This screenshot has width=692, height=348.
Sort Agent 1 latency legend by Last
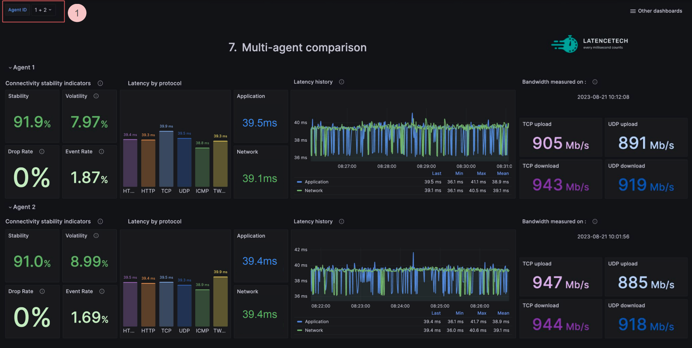437,173
